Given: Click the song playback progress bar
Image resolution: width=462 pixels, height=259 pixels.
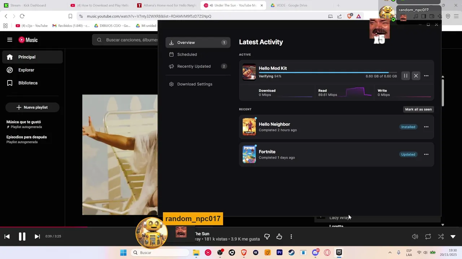Looking at the screenshot, I should [231, 227].
